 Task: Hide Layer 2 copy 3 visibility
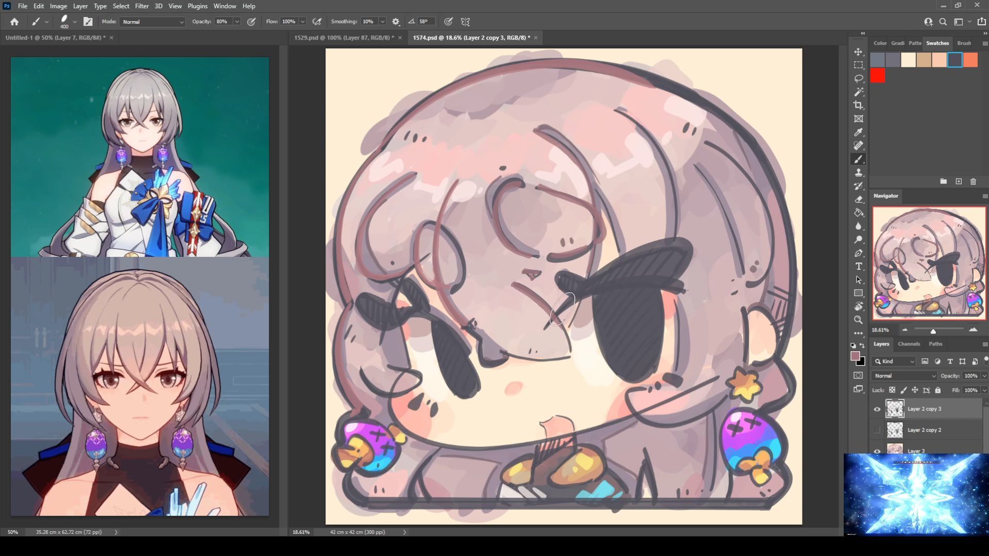click(x=877, y=409)
